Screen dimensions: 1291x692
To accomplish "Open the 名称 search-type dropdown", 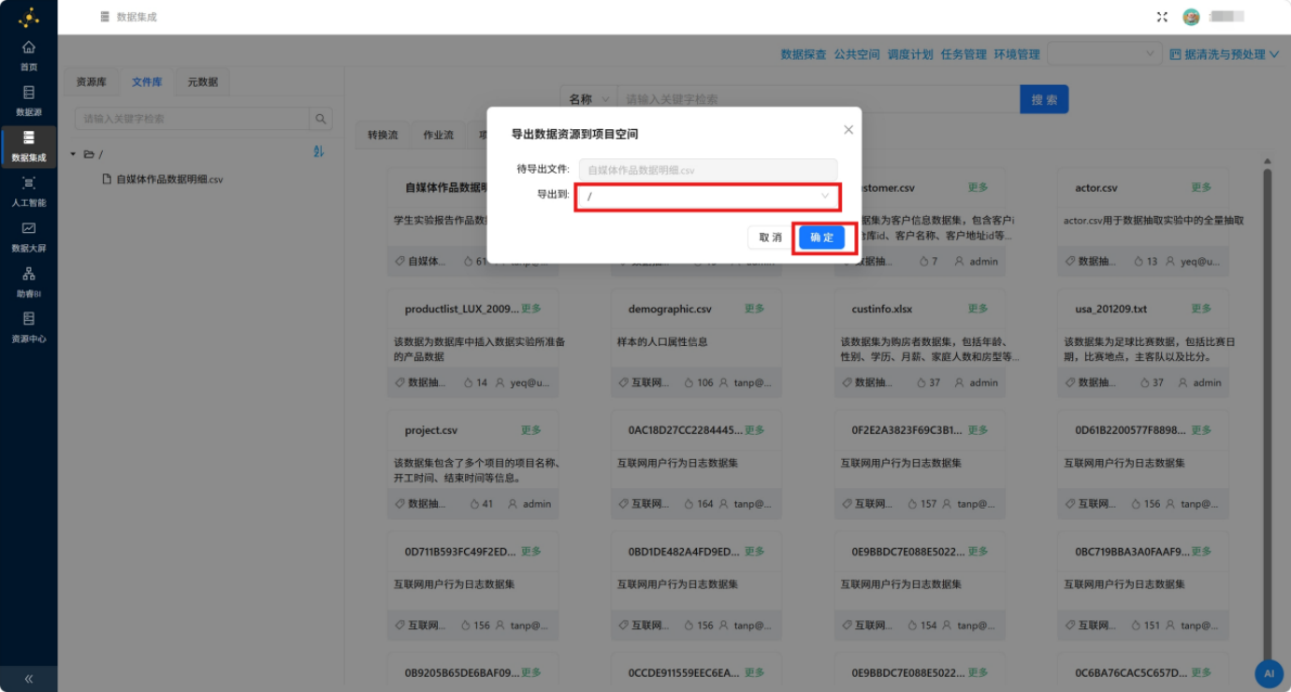I will pyautogui.click(x=587, y=99).
